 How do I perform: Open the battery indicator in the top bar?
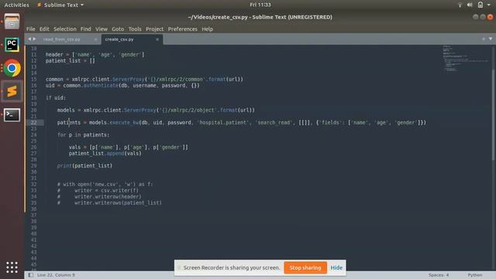pos(480,5)
